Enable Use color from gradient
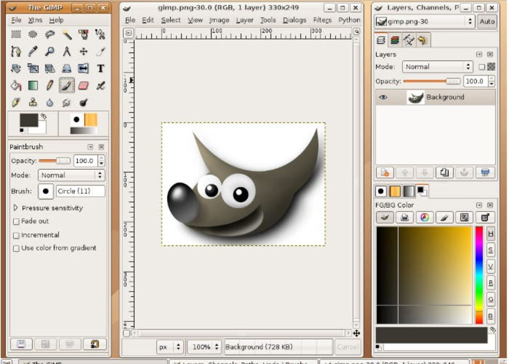The width and height of the screenshot is (509, 364). 17,248
